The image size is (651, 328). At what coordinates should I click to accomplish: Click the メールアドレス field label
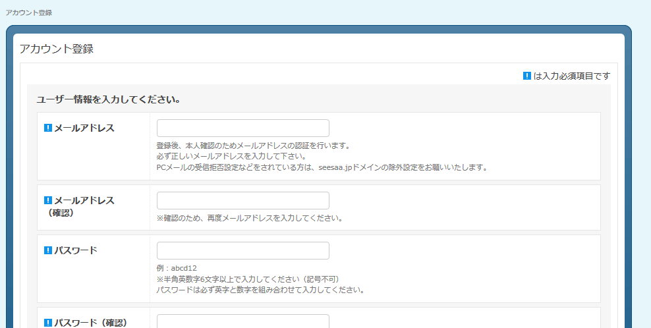[84, 128]
